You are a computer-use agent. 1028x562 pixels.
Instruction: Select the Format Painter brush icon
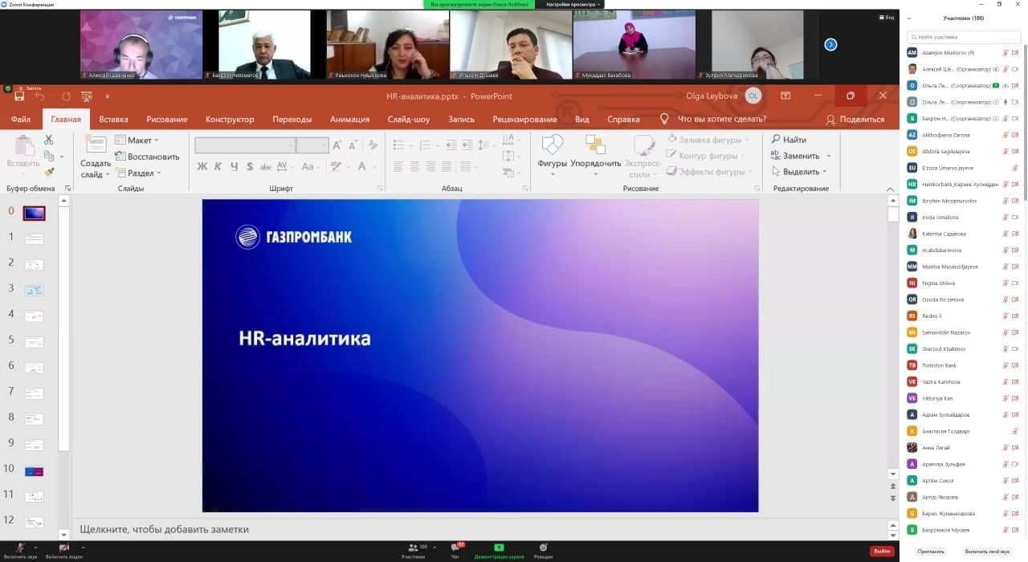click(x=49, y=171)
